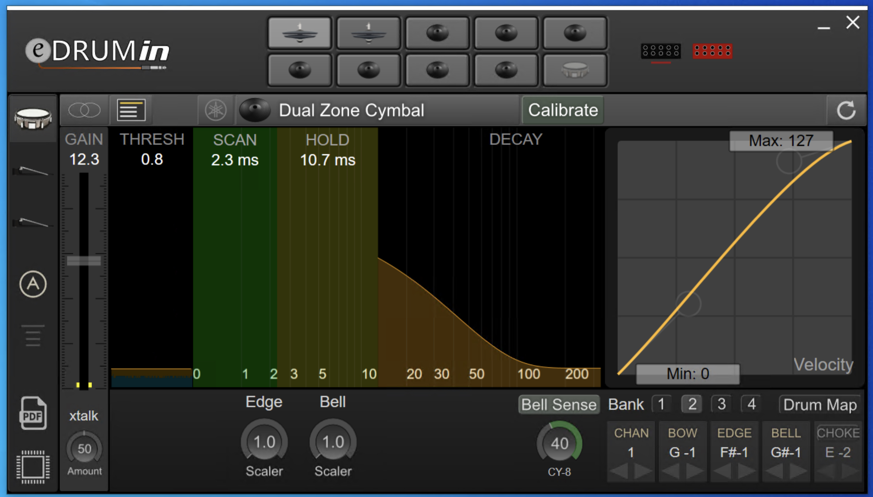Click the upper control point on velocity curve

(x=789, y=161)
